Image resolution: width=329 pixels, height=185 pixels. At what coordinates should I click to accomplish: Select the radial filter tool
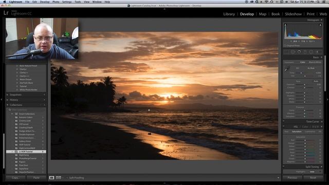311,52
